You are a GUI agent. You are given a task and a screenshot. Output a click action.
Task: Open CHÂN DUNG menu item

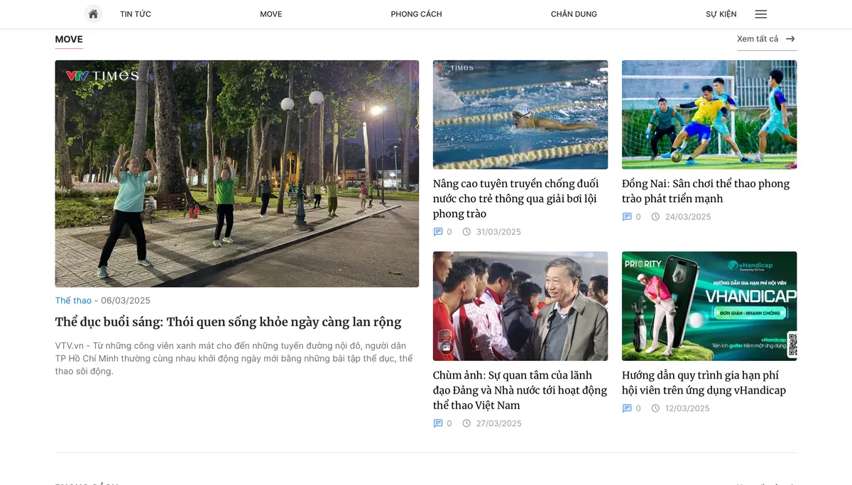tap(574, 14)
